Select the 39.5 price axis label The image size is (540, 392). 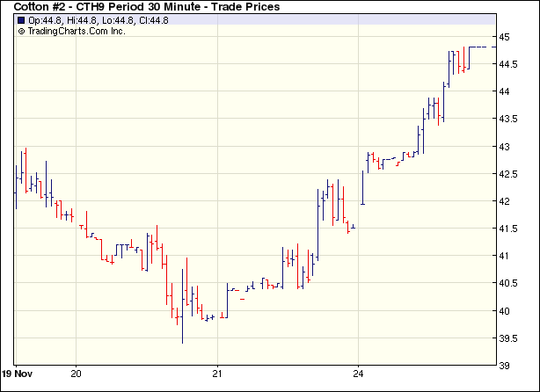click(x=509, y=338)
